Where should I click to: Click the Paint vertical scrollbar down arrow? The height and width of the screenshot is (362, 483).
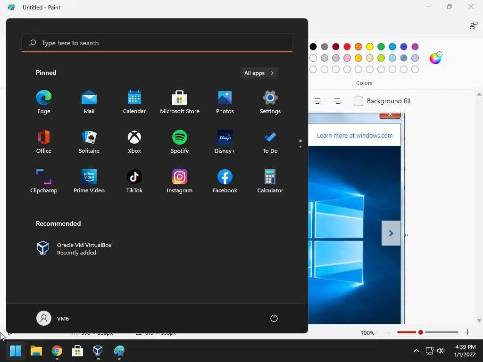(x=479, y=321)
